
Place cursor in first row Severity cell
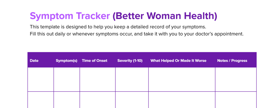[x=132, y=79]
